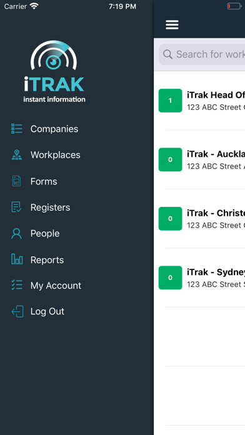
Task: Click the green badge showing 1
Action: pos(171,101)
